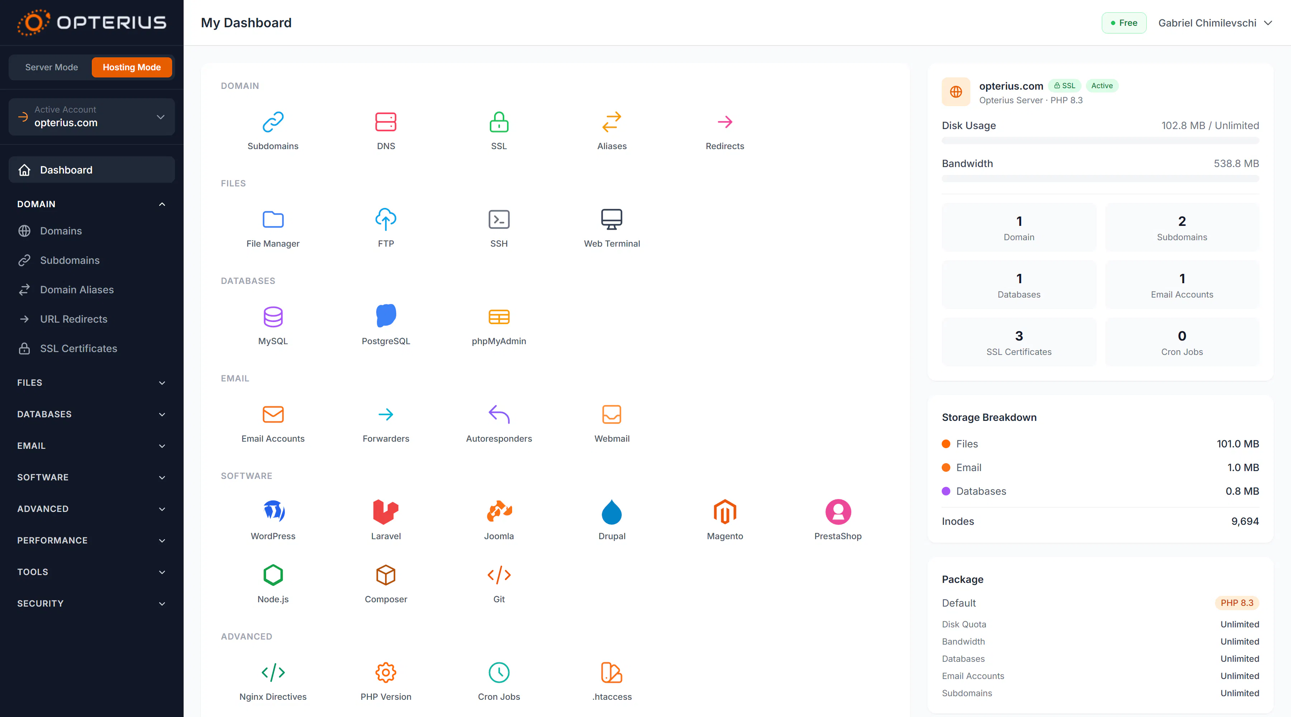Open Domain Aliases in the sidebar
The width and height of the screenshot is (1291, 717).
point(92,290)
